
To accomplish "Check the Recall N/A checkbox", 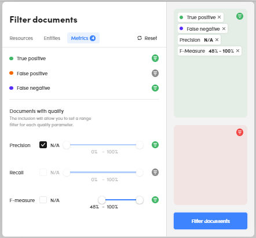I will (x=43, y=172).
